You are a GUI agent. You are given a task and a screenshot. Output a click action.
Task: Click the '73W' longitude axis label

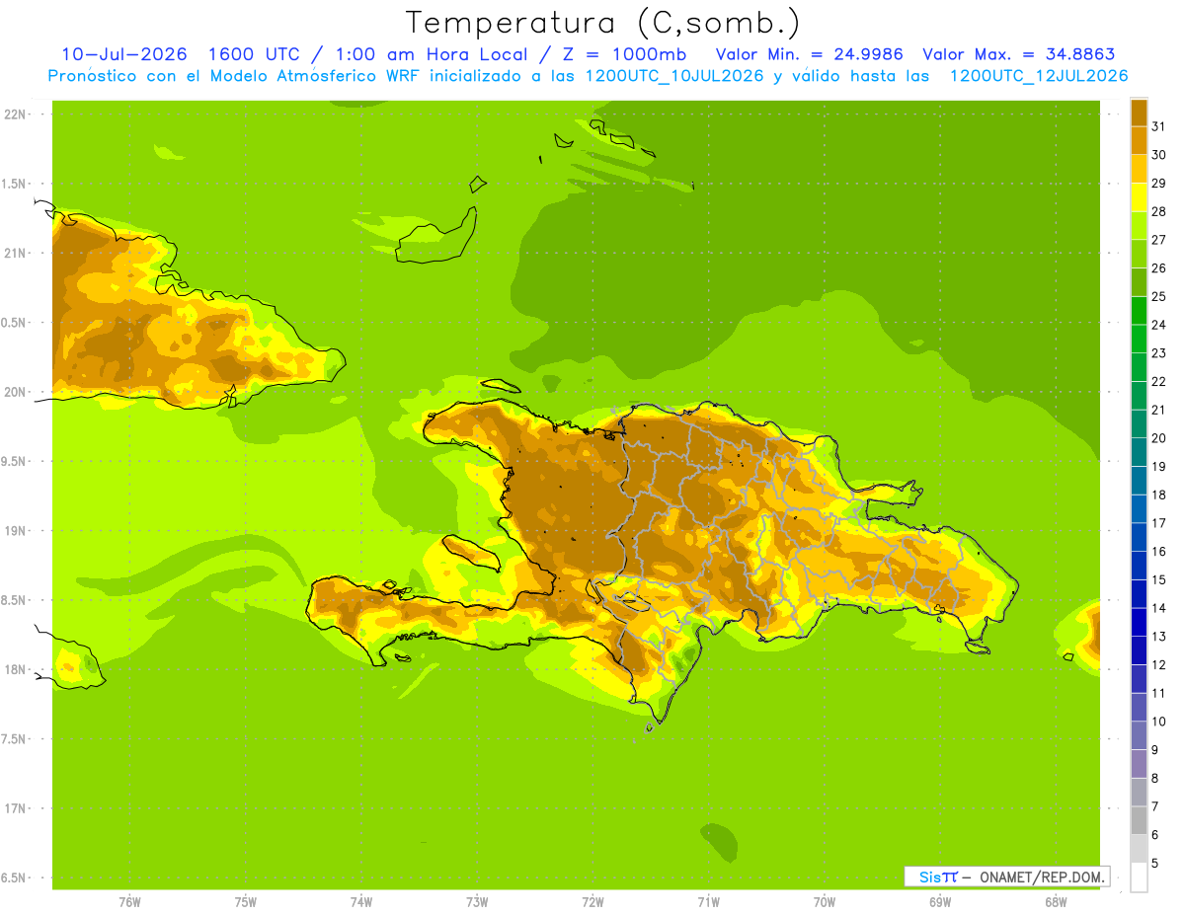coord(477,902)
